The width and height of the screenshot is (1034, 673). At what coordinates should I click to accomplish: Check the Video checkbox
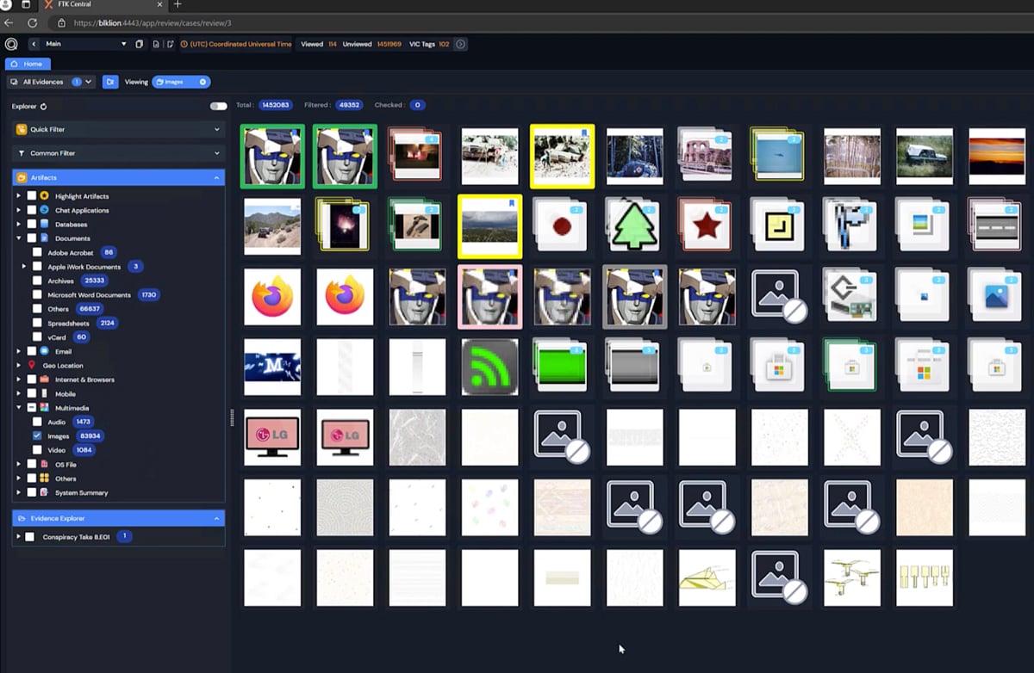(37, 450)
